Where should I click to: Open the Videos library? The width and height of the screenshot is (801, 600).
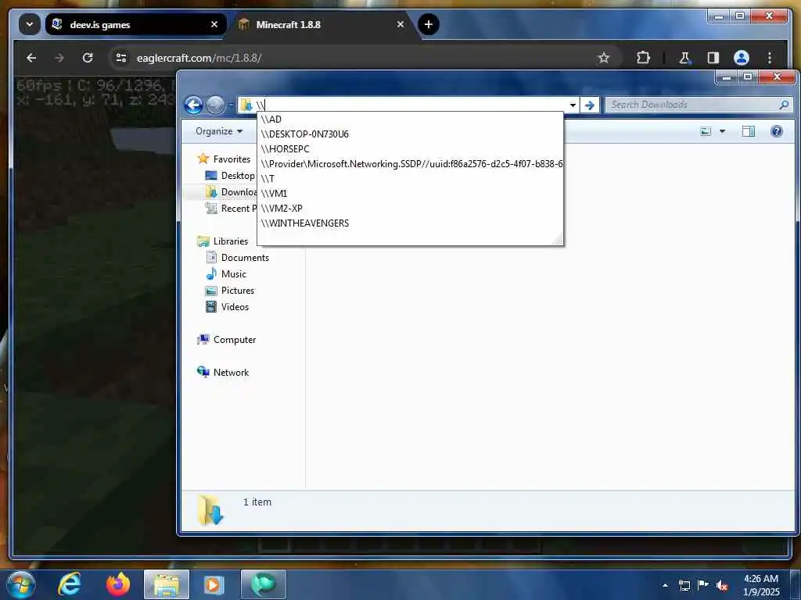[x=235, y=306]
